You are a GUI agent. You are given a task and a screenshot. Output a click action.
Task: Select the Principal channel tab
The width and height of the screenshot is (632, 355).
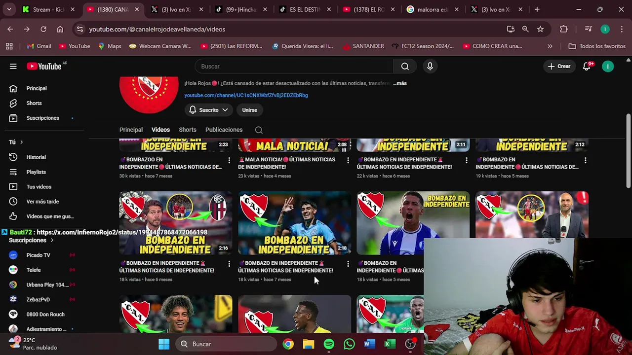point(131,130)
